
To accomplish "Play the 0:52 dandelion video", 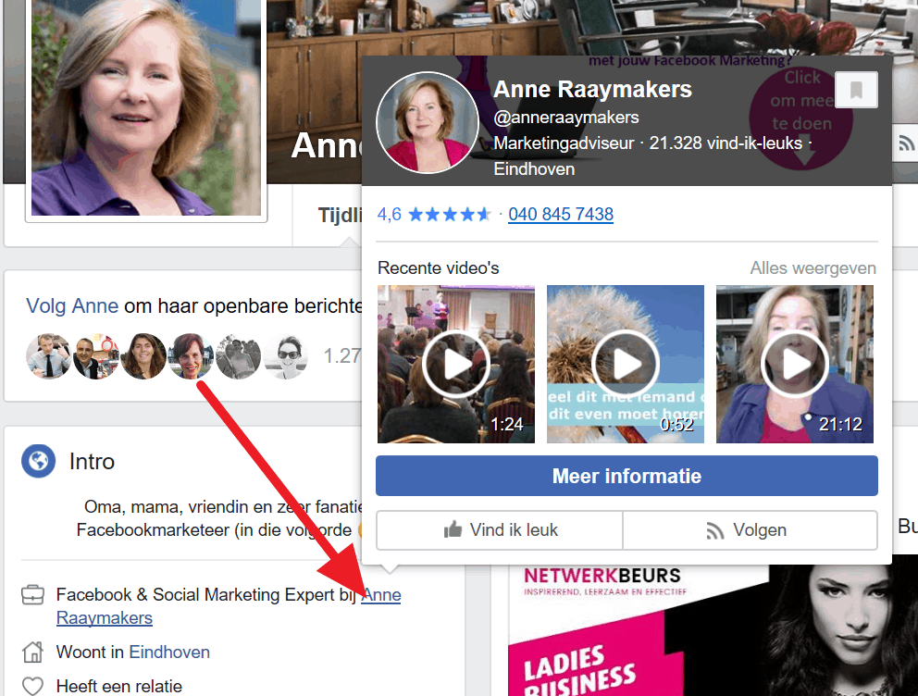I will [626, 364].
